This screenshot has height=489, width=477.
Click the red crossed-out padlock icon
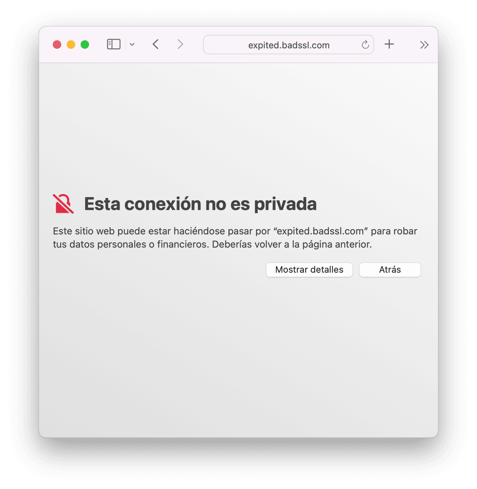[63, 204]
